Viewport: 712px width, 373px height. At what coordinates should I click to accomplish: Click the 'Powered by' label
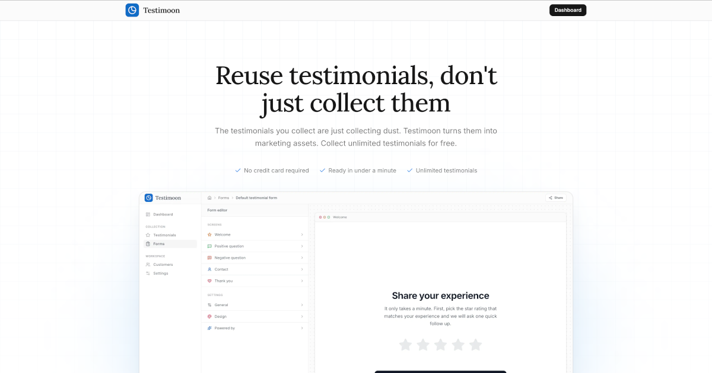(225, 328)
